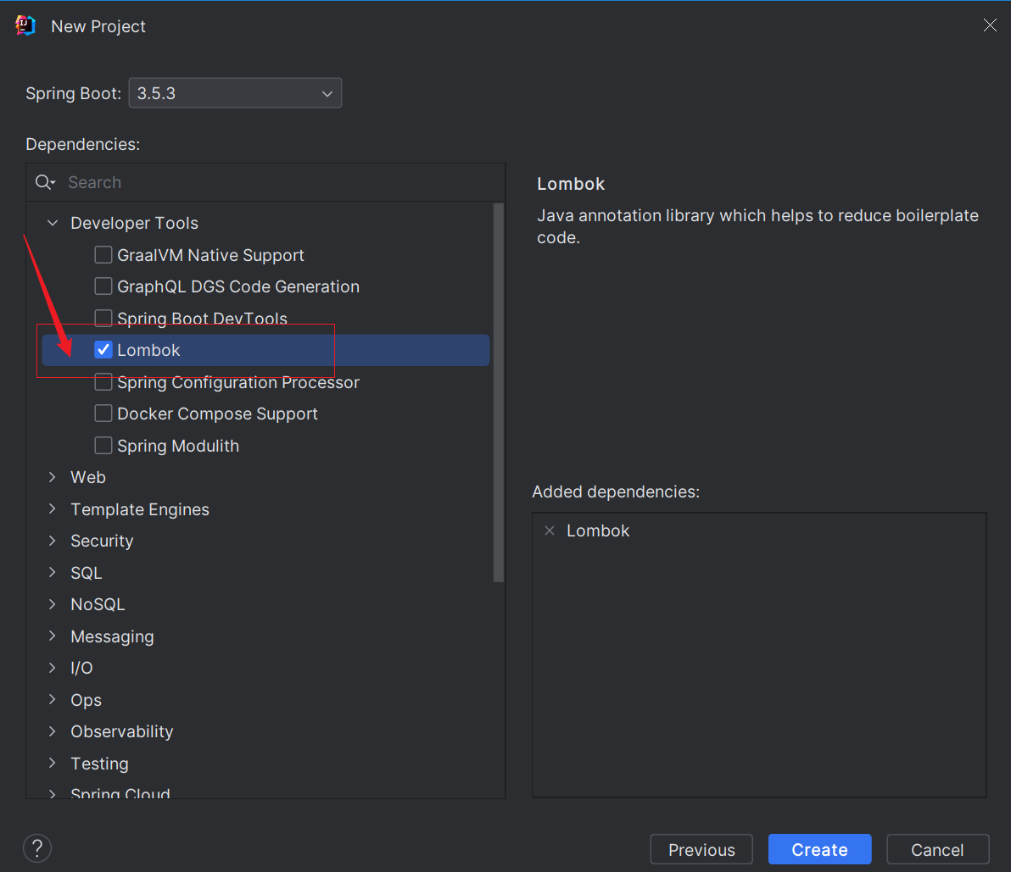Open the search filter magnifier icon
The image size is (1011, 872).
(x=44, y=181)
